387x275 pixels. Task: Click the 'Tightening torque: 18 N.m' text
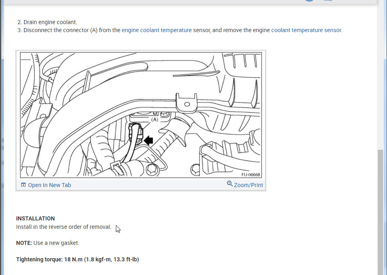coord(49,259)
